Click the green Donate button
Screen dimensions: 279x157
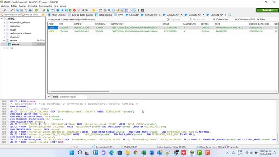pos(267,10)
